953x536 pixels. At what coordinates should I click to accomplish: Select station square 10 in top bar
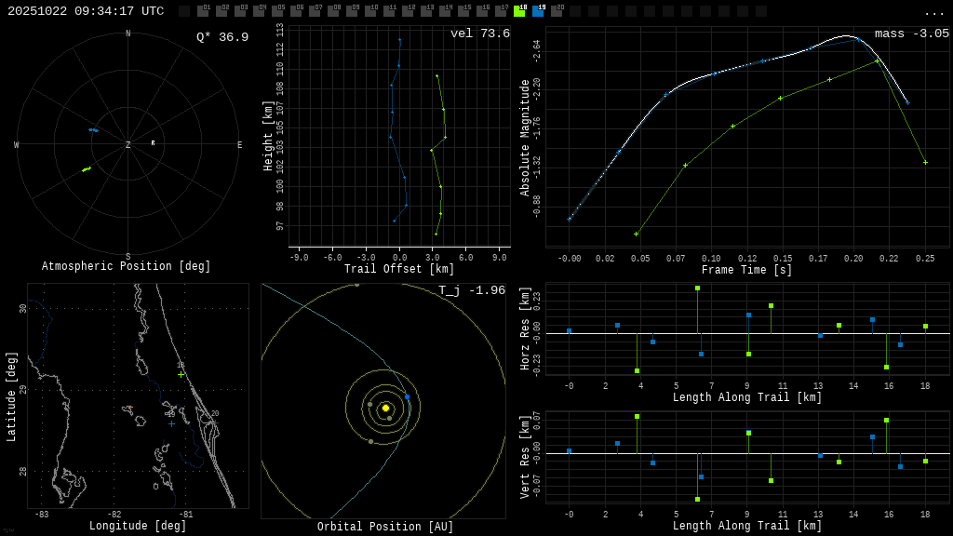[x=370, y=11]
